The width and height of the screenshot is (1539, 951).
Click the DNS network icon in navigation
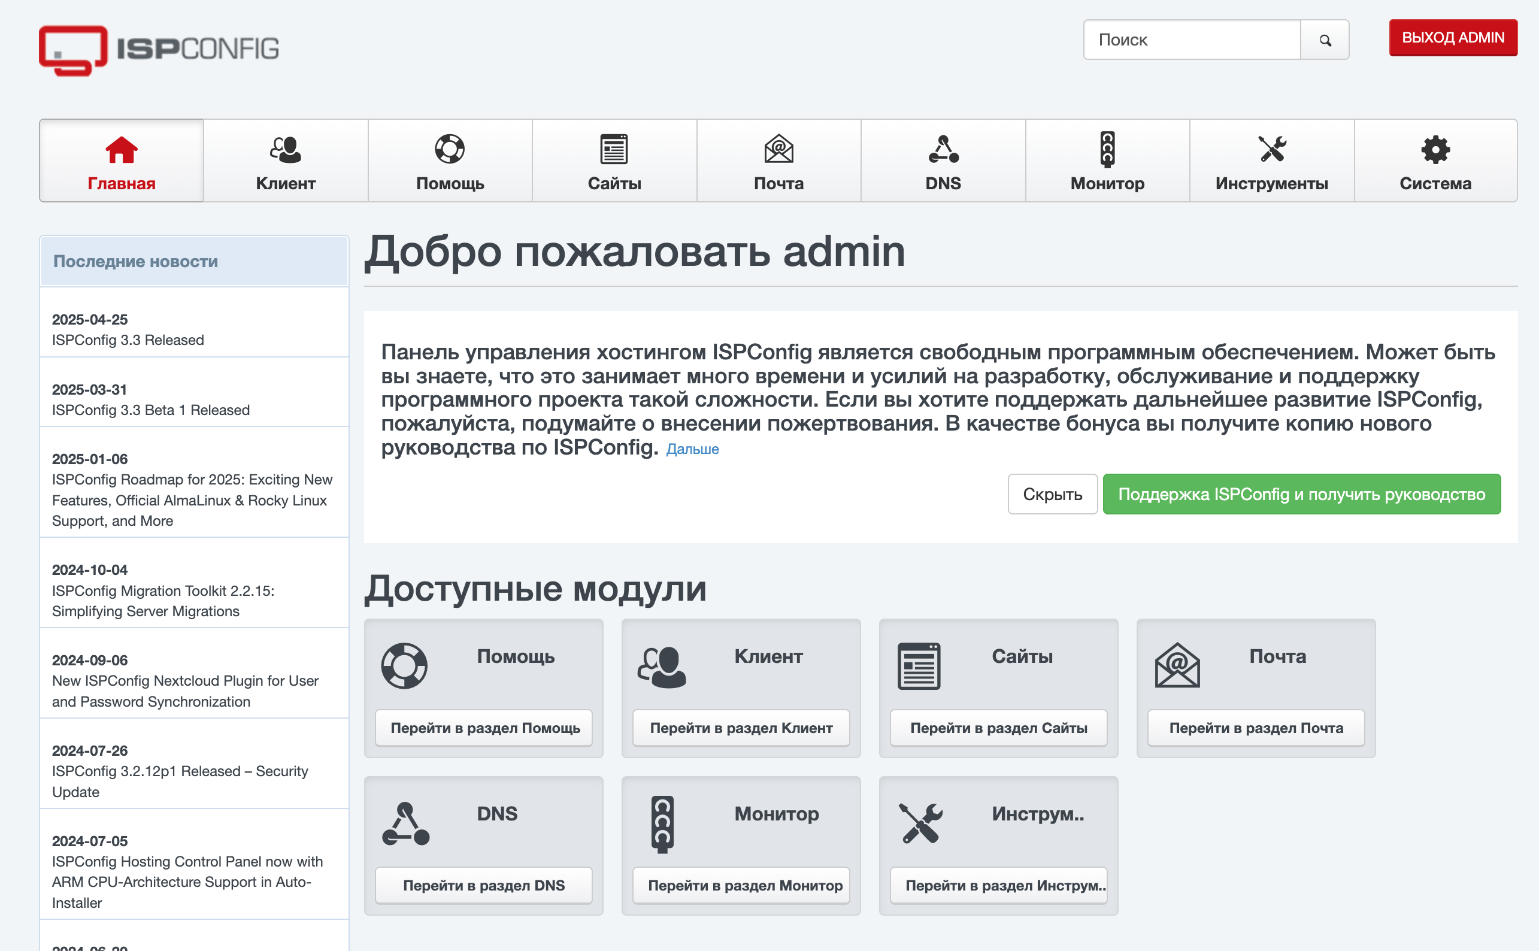point(943,150)
